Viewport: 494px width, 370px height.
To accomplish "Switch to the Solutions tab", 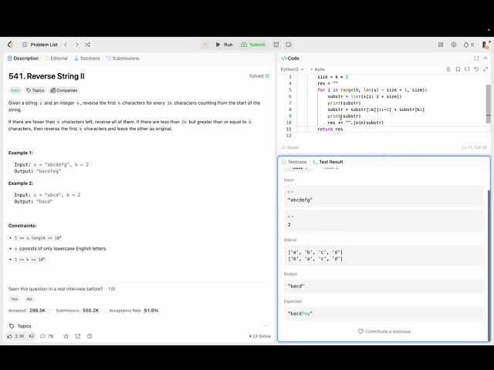I will (x=86, y=59).
